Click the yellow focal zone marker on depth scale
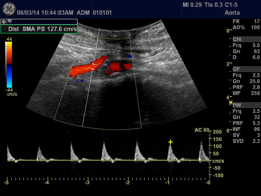Screen dimensions: 261x196 tap(231, 102)
